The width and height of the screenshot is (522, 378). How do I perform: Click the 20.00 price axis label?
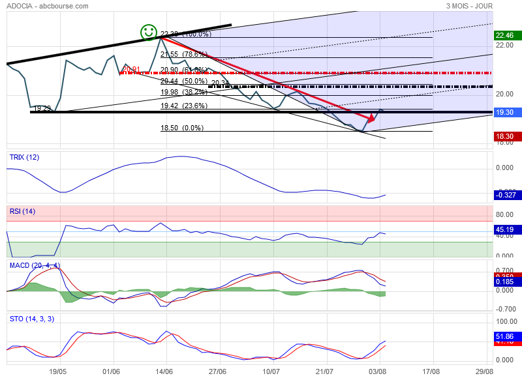tap(504, 94)
